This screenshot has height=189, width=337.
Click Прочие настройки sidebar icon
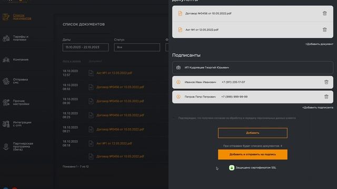tap(6, 102)
